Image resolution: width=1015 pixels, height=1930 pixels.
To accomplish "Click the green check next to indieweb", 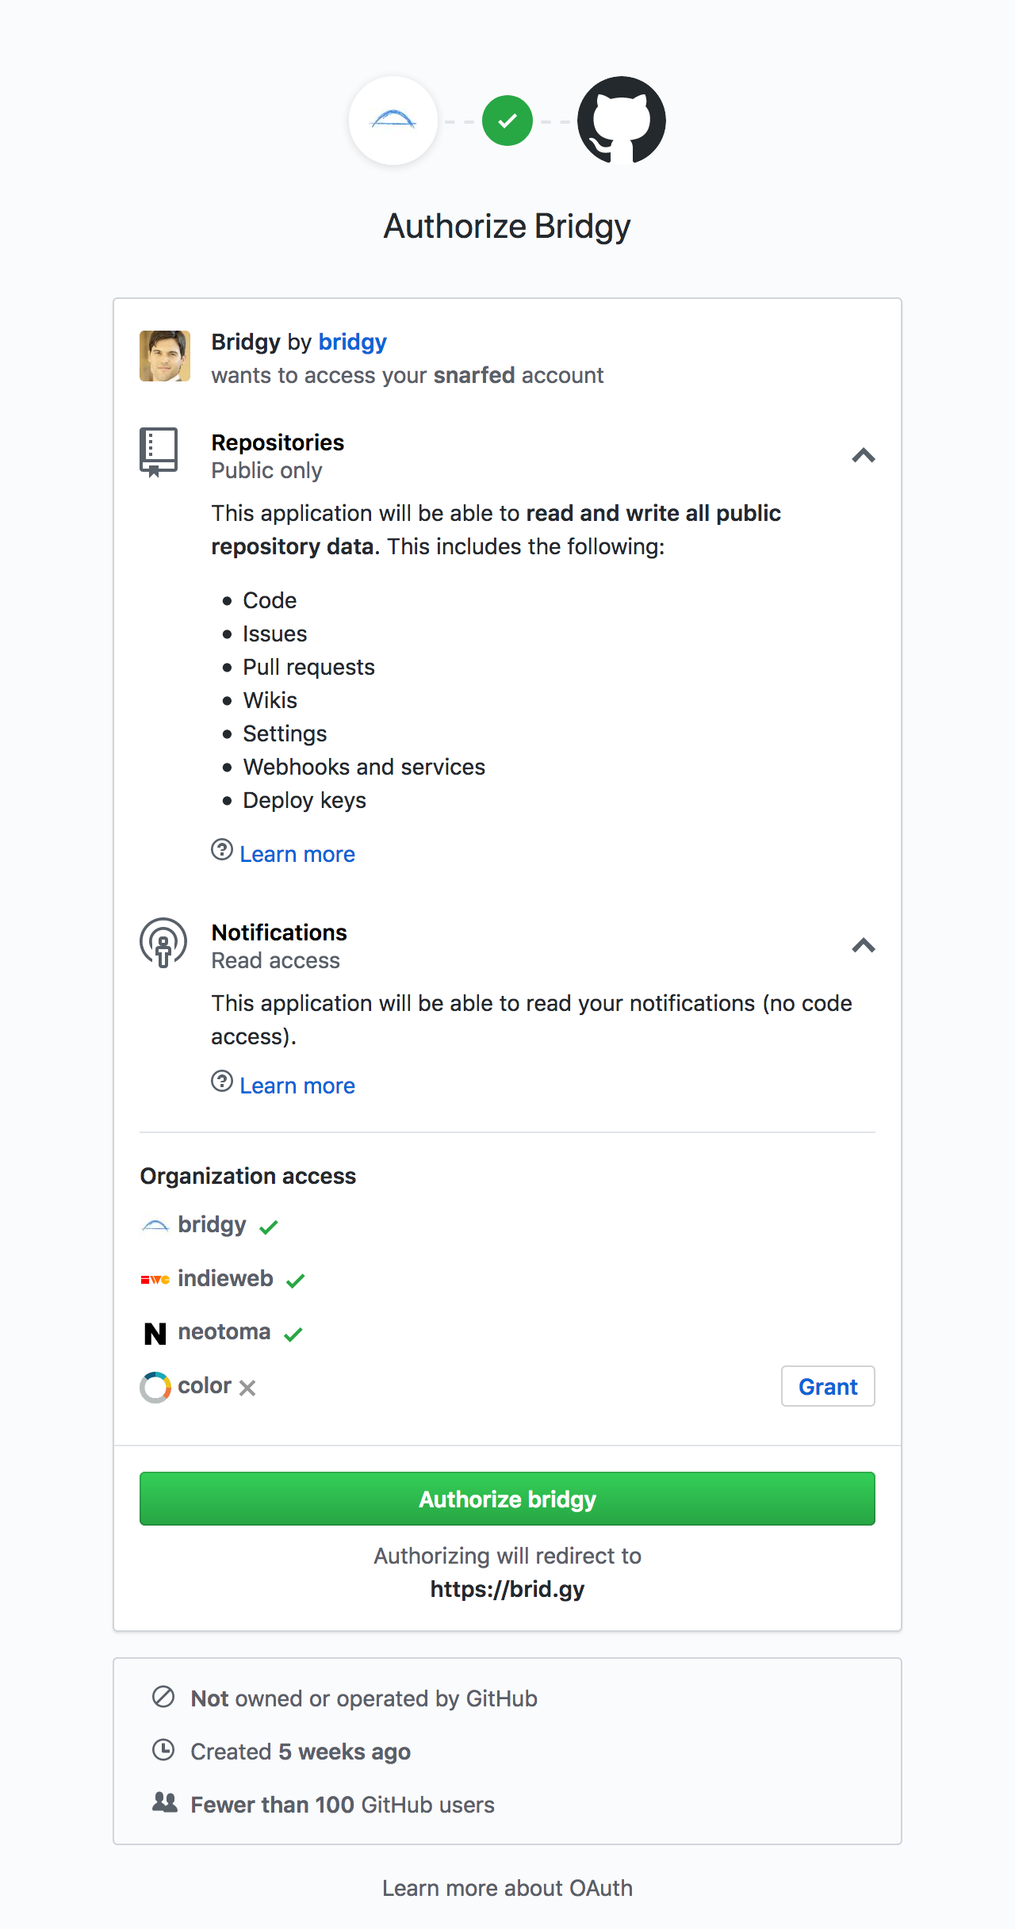I will point(296,1281).
